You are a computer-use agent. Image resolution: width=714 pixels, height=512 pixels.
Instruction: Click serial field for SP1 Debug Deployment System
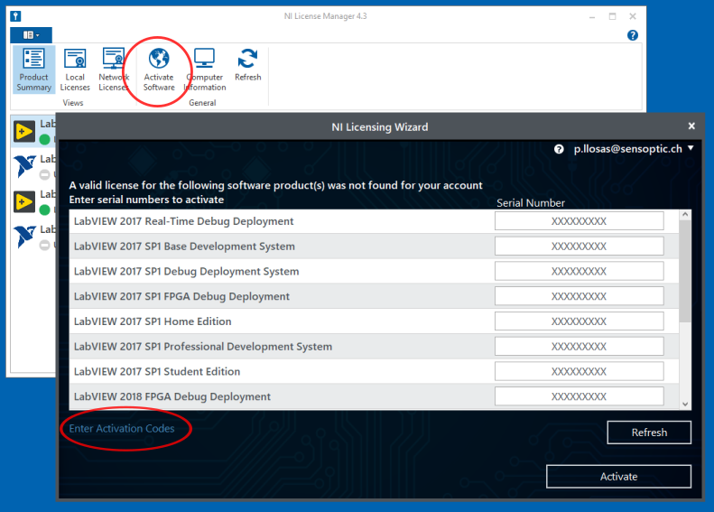pyautogui.click(x=579, y=271)
